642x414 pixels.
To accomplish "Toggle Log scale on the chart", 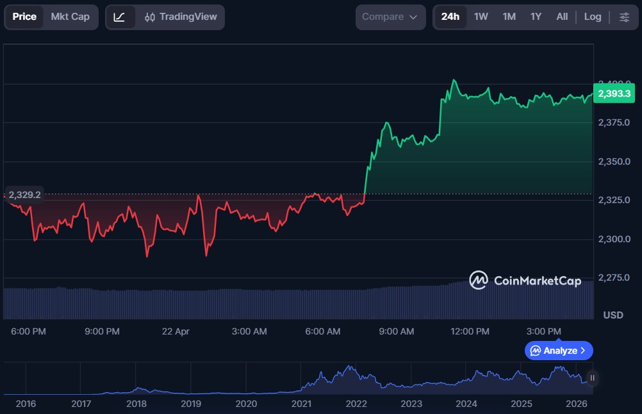I will [592, 17].
